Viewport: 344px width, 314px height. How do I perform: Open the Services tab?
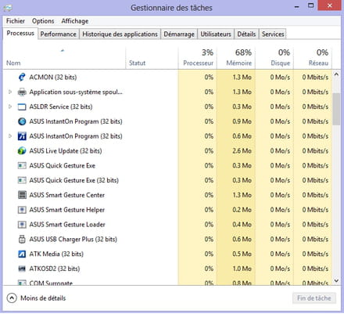pos(273,34)
